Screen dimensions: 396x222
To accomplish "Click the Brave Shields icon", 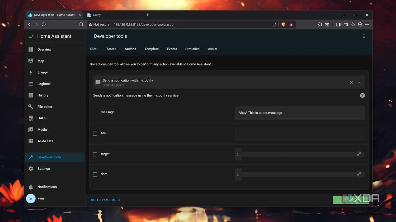I will coord(283,24).
